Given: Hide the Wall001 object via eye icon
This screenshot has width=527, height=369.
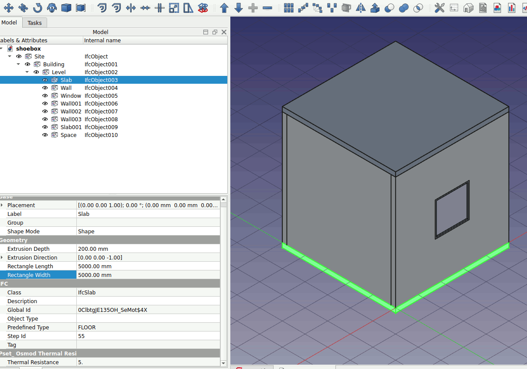Looking at the screenshot, I should (x=45, y=104).
